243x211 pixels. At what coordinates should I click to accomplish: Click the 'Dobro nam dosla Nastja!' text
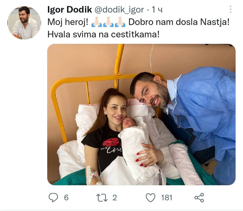179,22
